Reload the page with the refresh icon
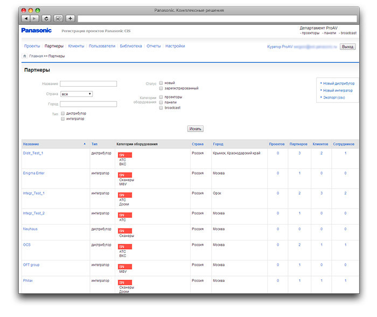The width and height of the screenshot is (377, 317). 46,18
